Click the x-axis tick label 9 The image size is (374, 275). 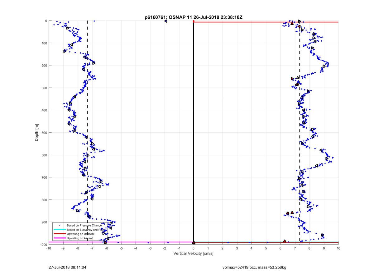point(324,248)
